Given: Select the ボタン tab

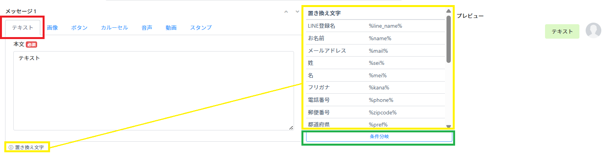Looking at the screenshot, I should click(79, 28).
